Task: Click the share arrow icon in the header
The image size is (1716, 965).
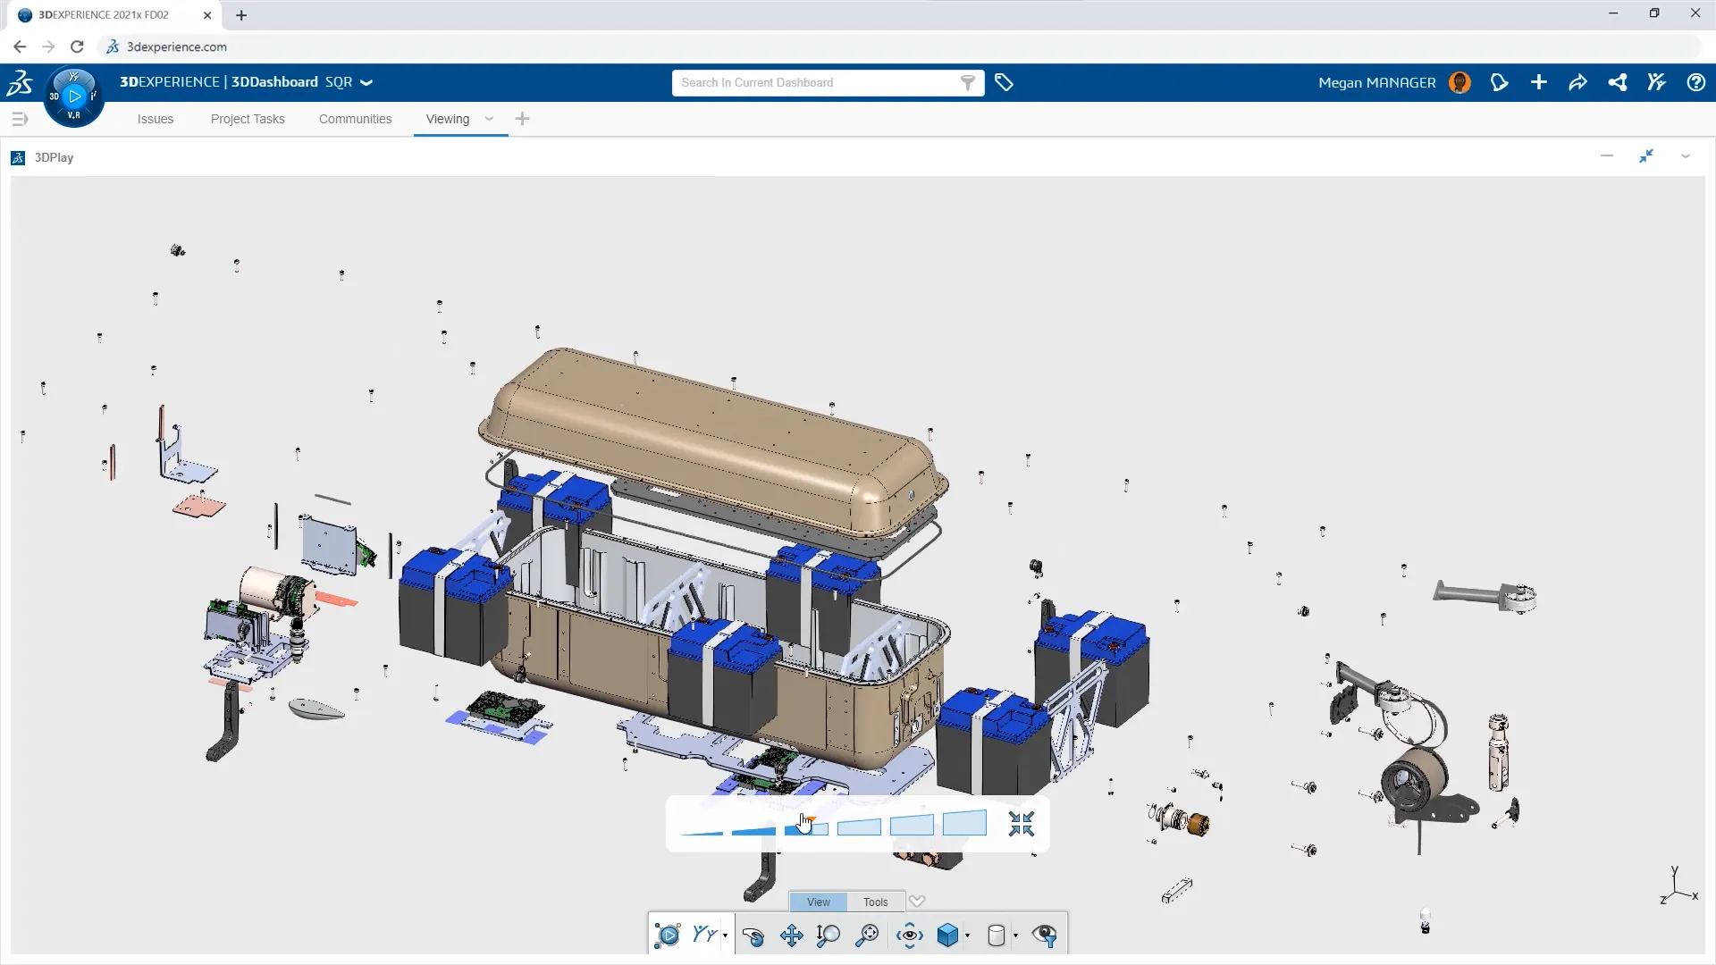Action: tap(1578, 82)
